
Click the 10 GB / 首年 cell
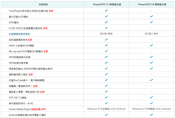tap(151, 34)
